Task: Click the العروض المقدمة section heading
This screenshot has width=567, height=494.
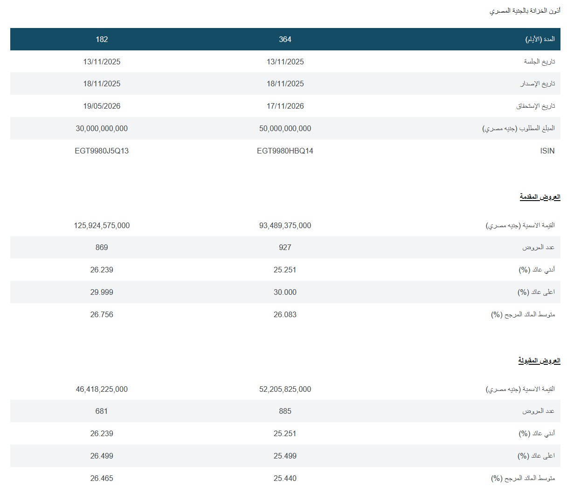Action: coord(540,197)
